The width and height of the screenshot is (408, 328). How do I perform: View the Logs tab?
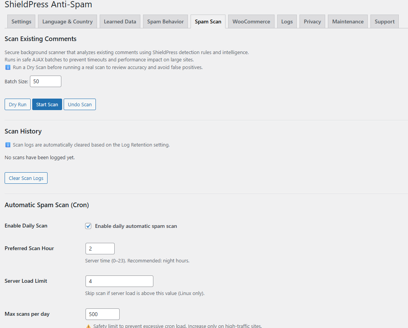(287, 21)
